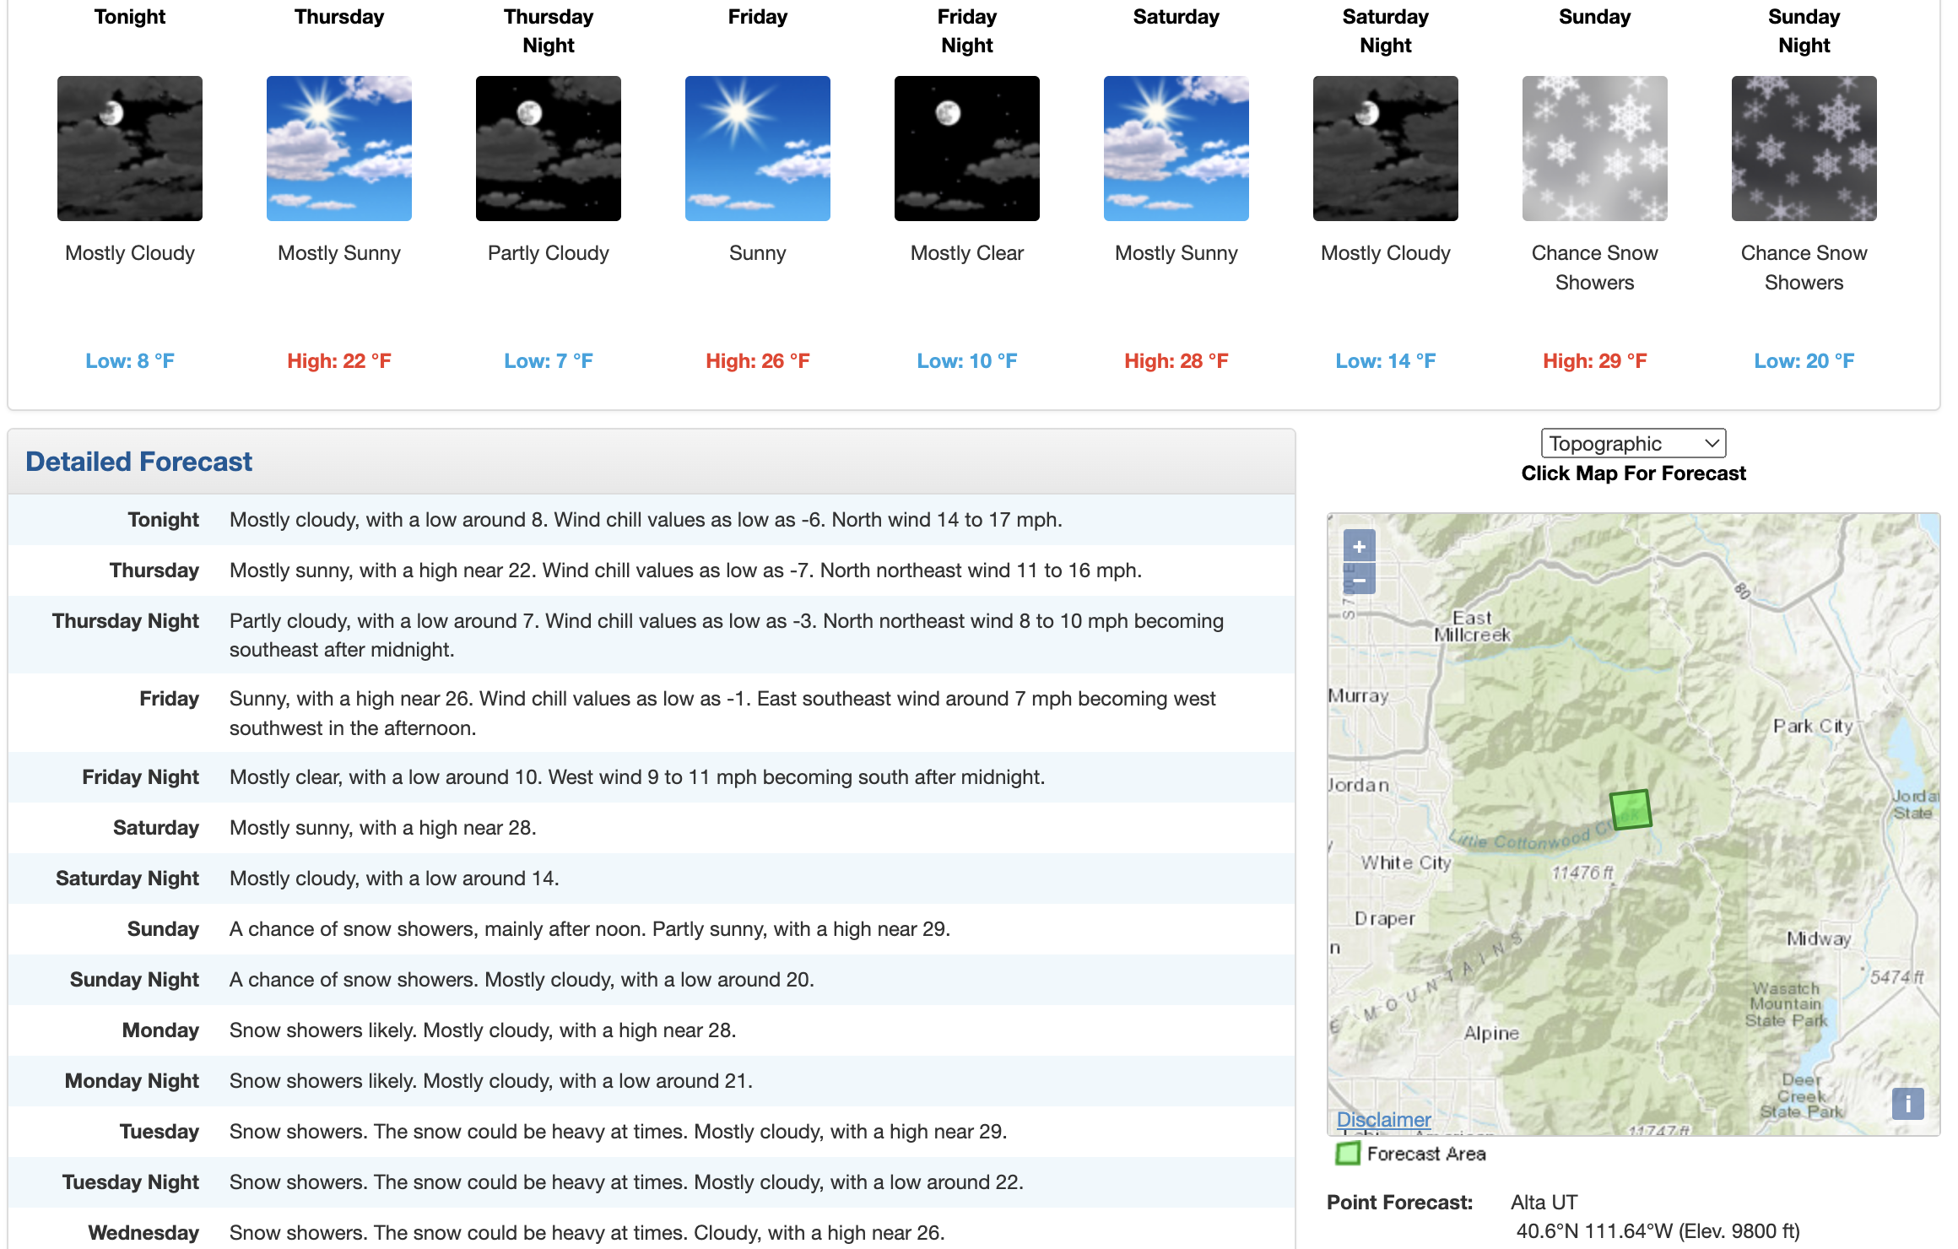Open the map info button
1958x1249 pixels.
(x=1907, y=1103)
